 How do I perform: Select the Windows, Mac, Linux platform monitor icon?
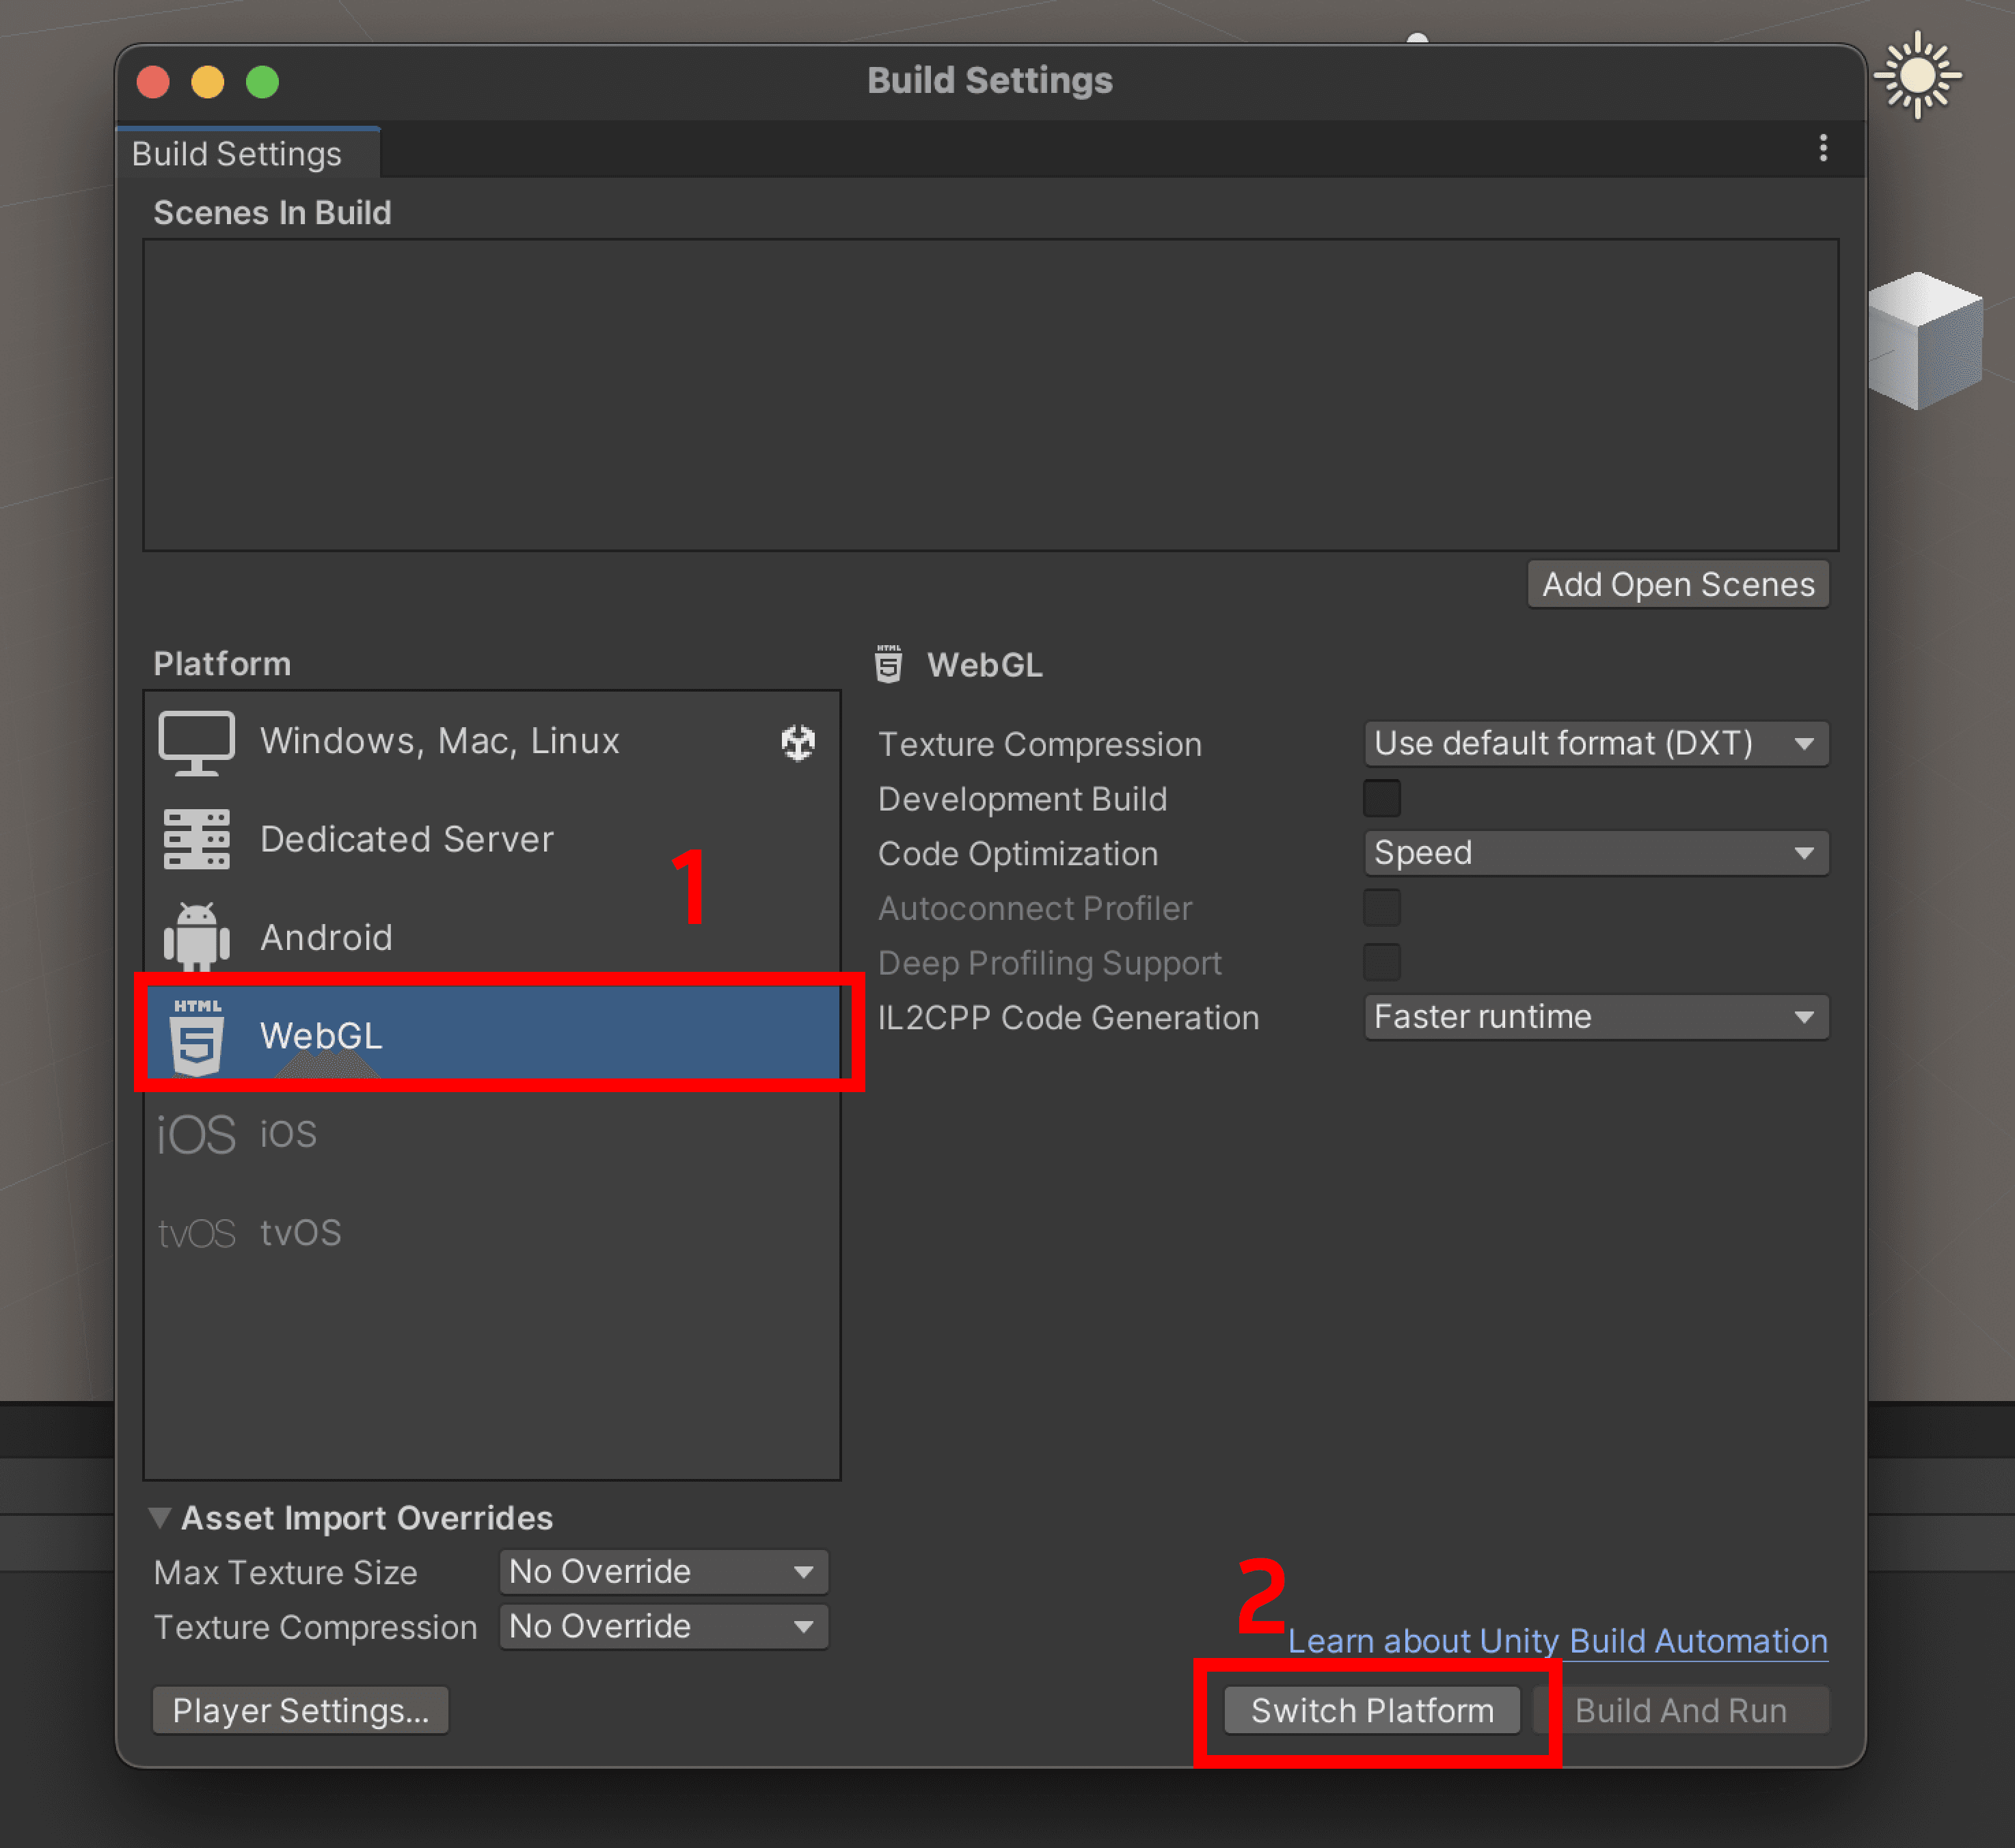(196, 742)
